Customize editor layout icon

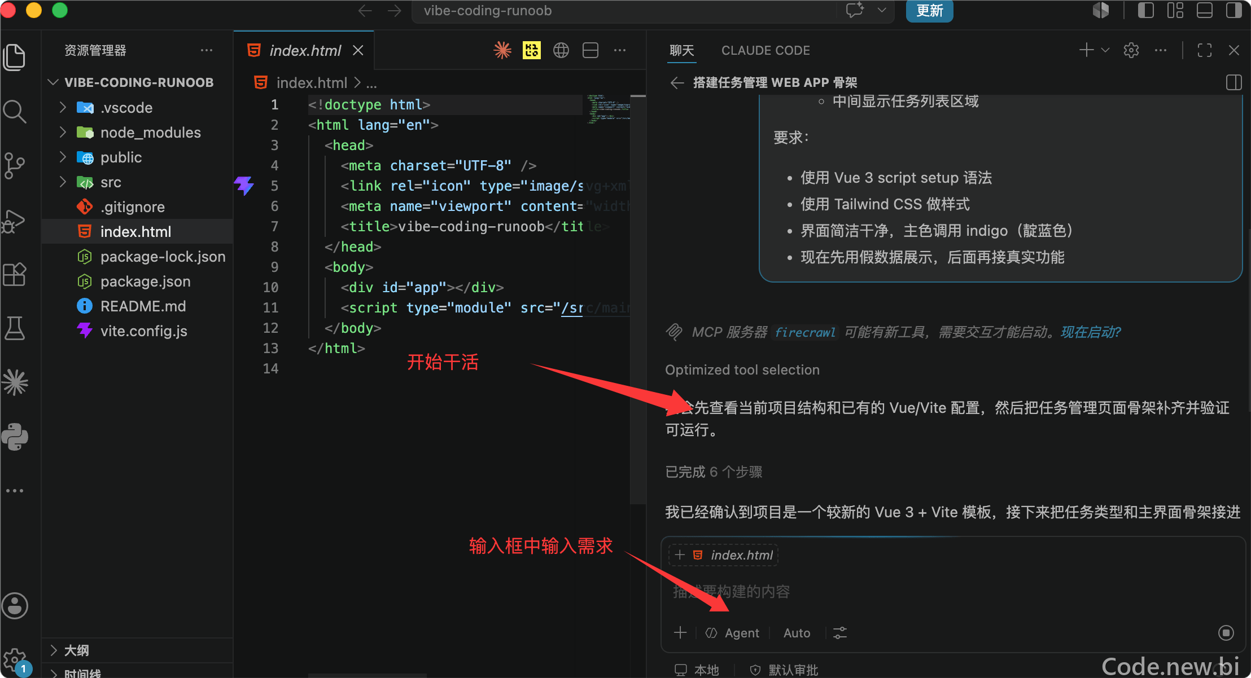click(1175, 10)
